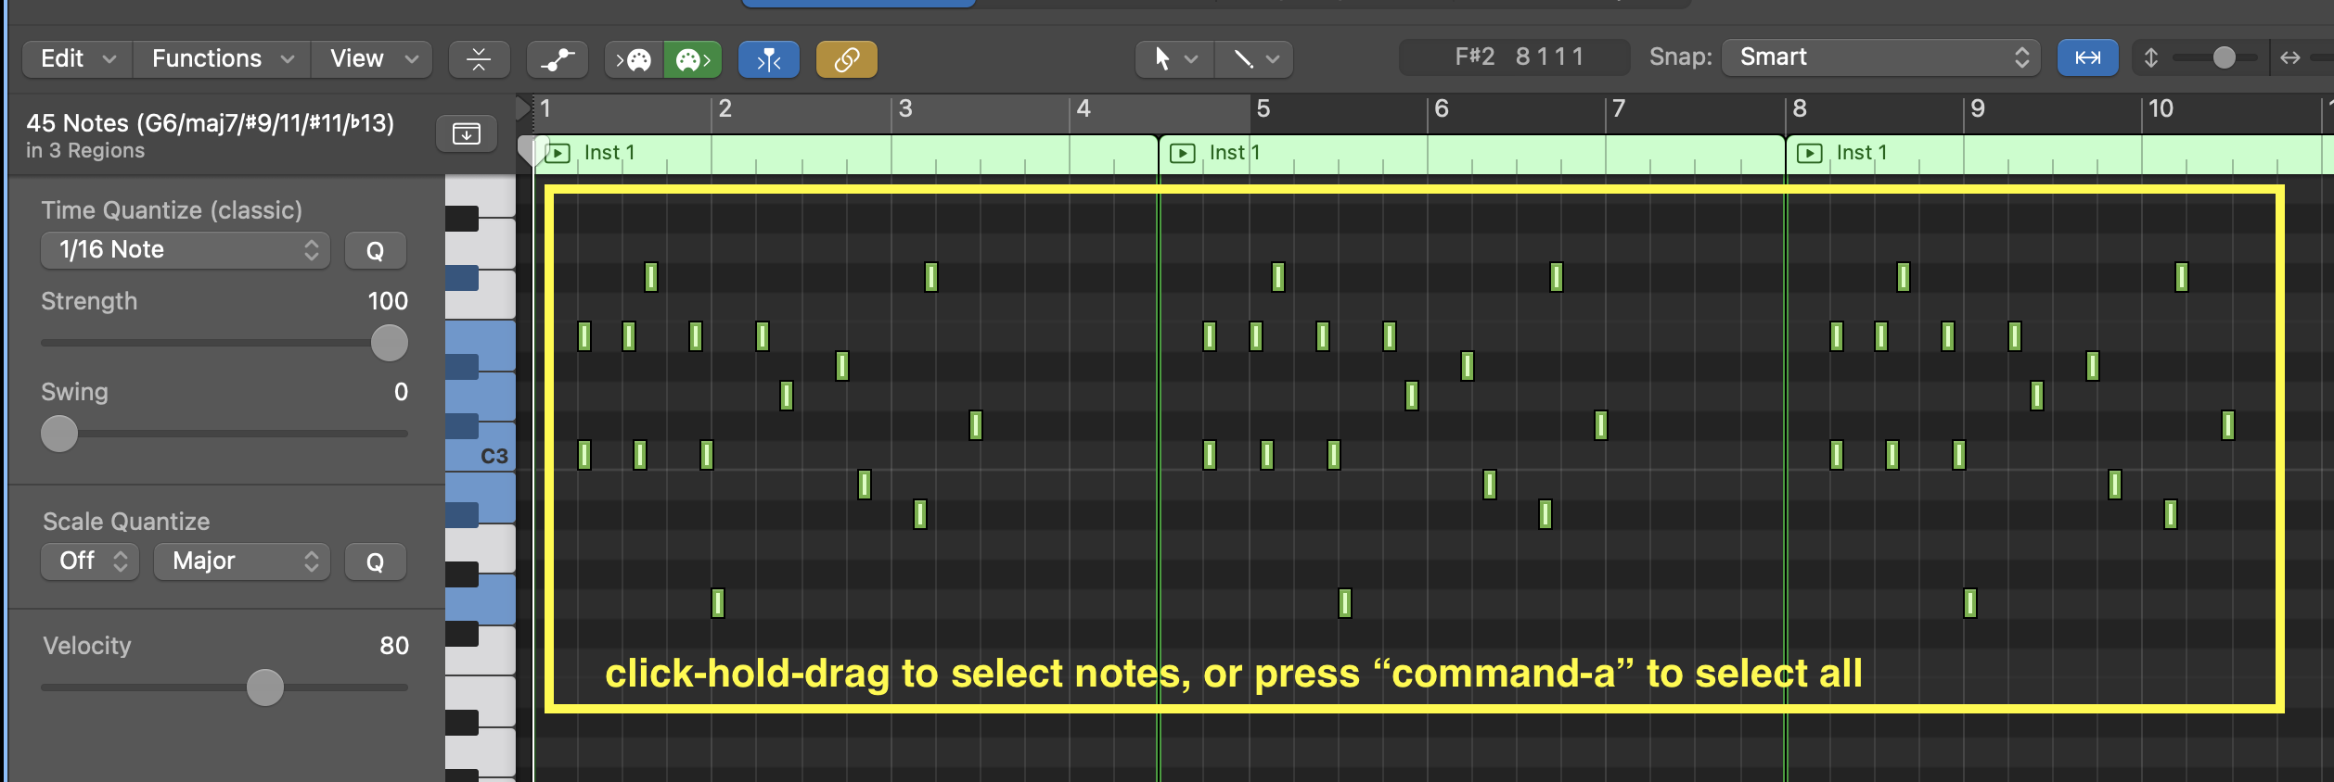Image resolution: width=2334 pixels, height=782 pixels.
Task: Open the Functions menu
Action: pos(222,59)
